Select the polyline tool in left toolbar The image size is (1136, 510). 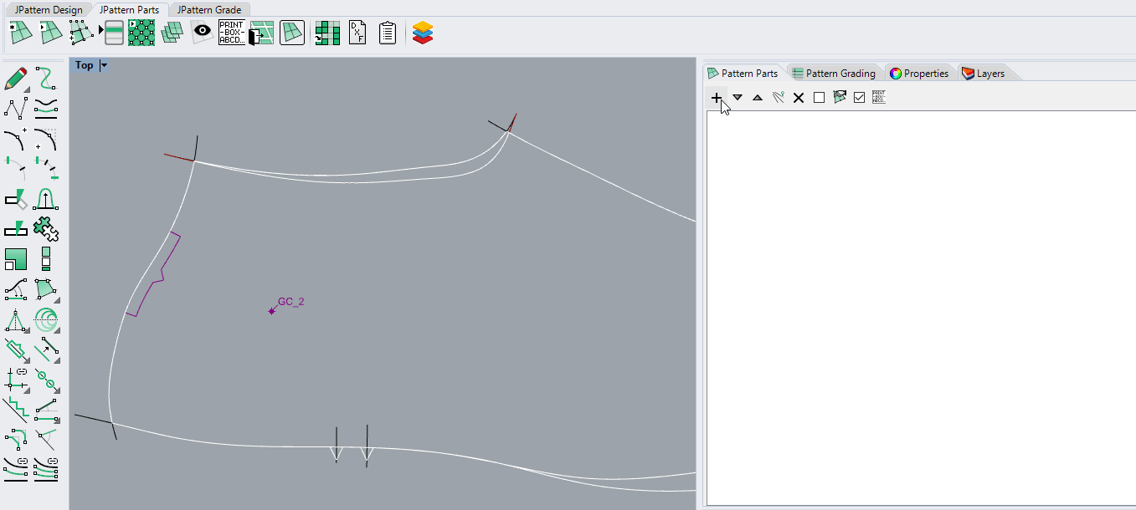point(16,108)
